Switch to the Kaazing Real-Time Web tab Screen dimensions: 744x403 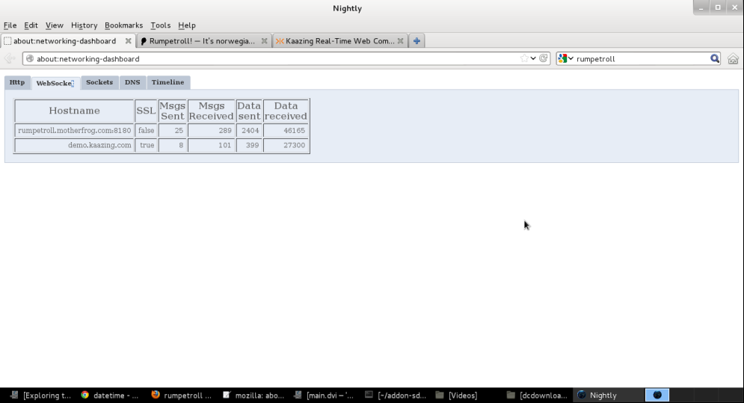tap(340, 41)
